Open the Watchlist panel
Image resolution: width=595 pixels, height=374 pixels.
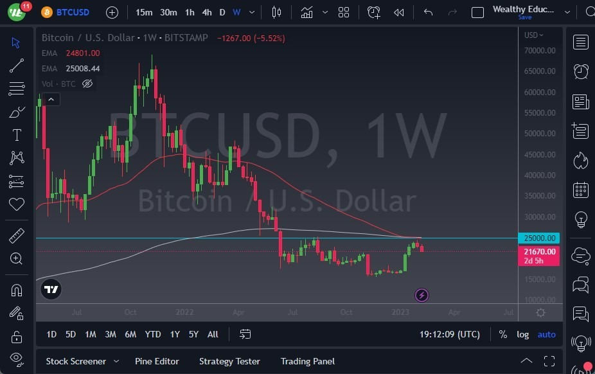[x=580, y=42]
